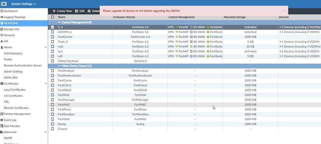This screenshot has width=321, height=144.
Task: Click the Certificates icon in sidebar
Action: (2, 84)
